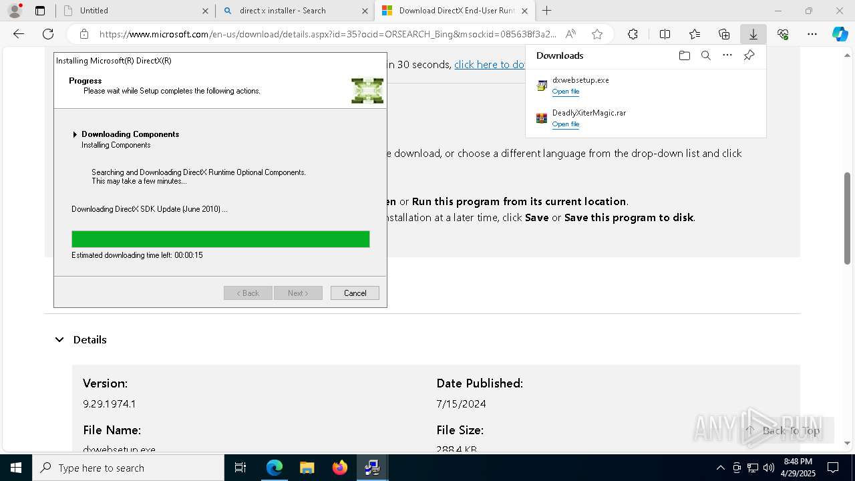The height and width of the screenshot is (481, 855).
Task: Switch to the Untitled tab
Action: pyautogui.click(x=135, y=11)
